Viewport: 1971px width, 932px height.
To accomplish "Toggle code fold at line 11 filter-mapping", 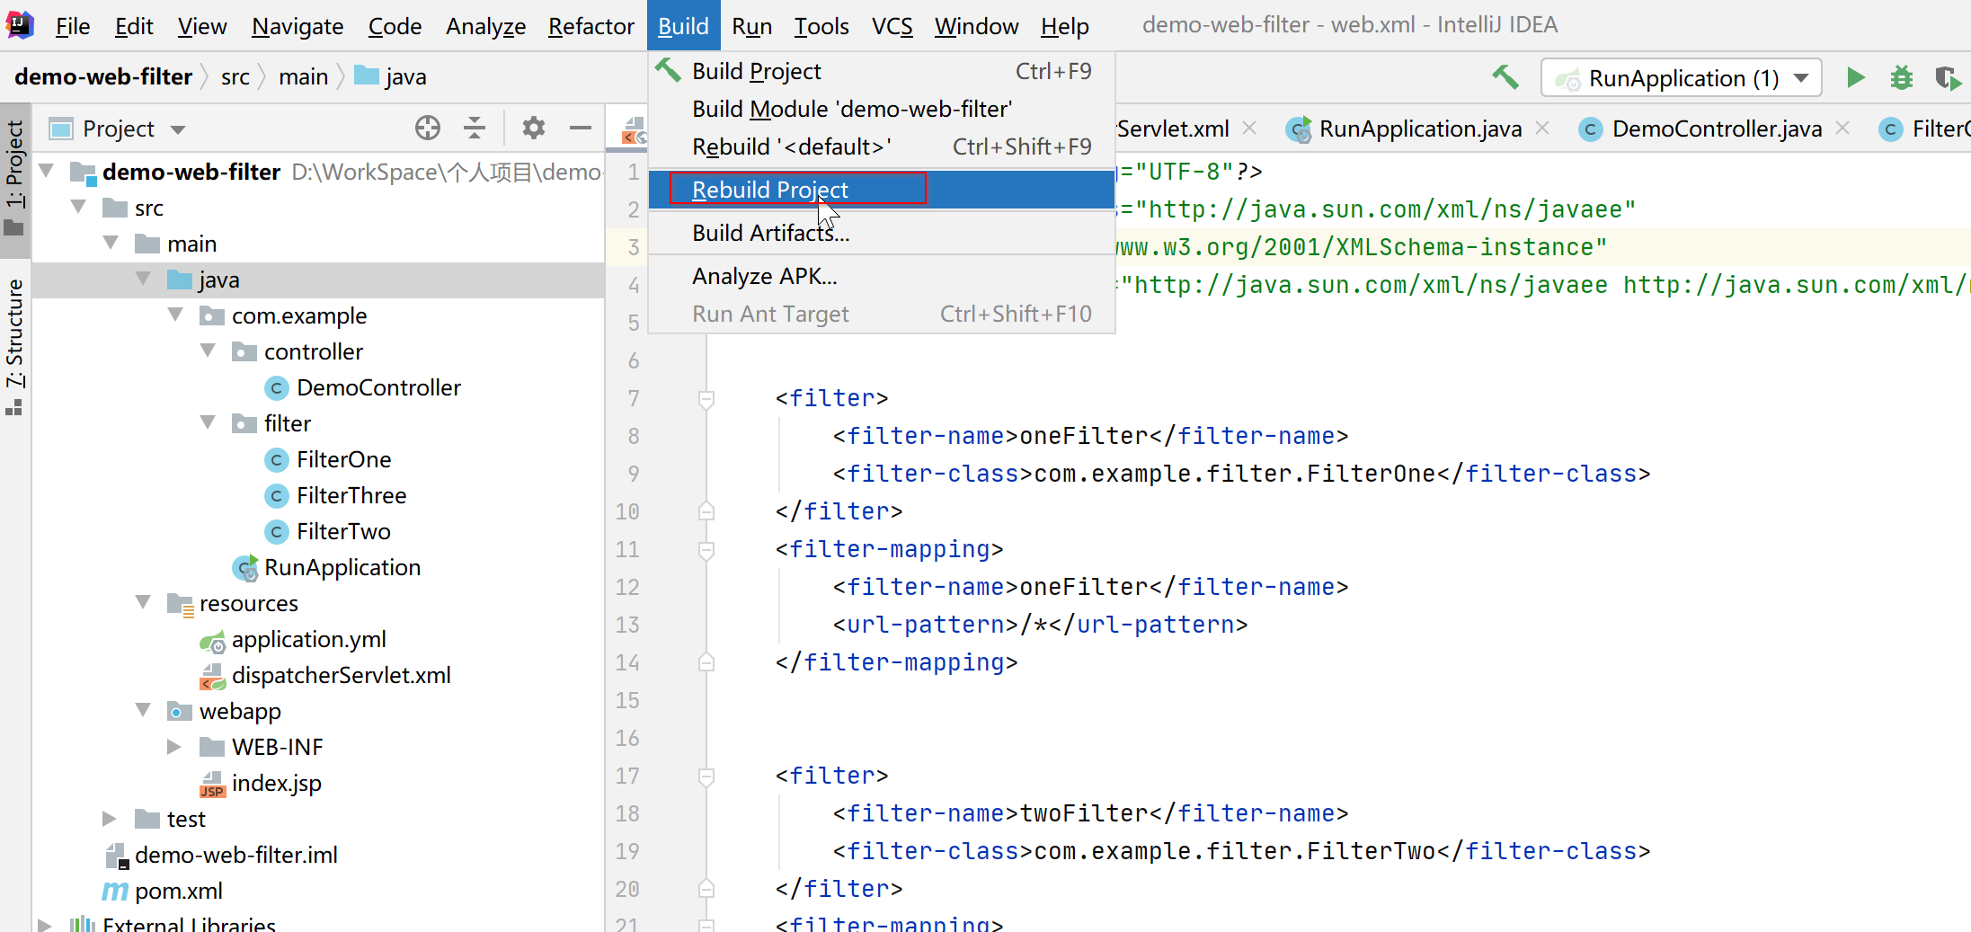I will tap(706, 549).
